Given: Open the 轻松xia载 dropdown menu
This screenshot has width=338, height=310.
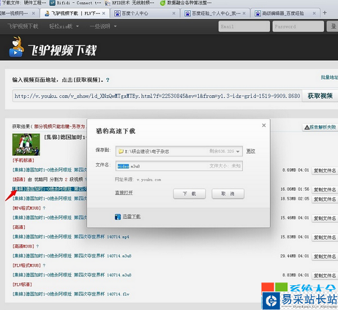Looking at the screenshot, I should [65, 26].
